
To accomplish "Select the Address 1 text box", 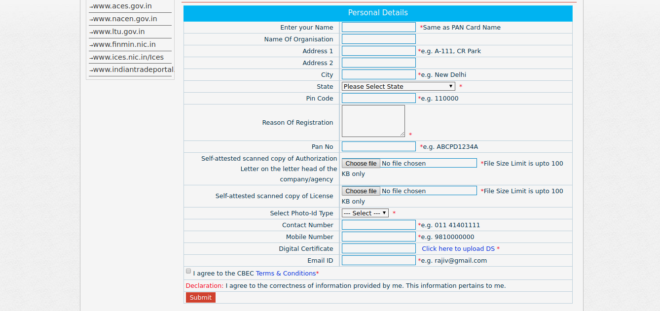I will [x=378, y=51].
